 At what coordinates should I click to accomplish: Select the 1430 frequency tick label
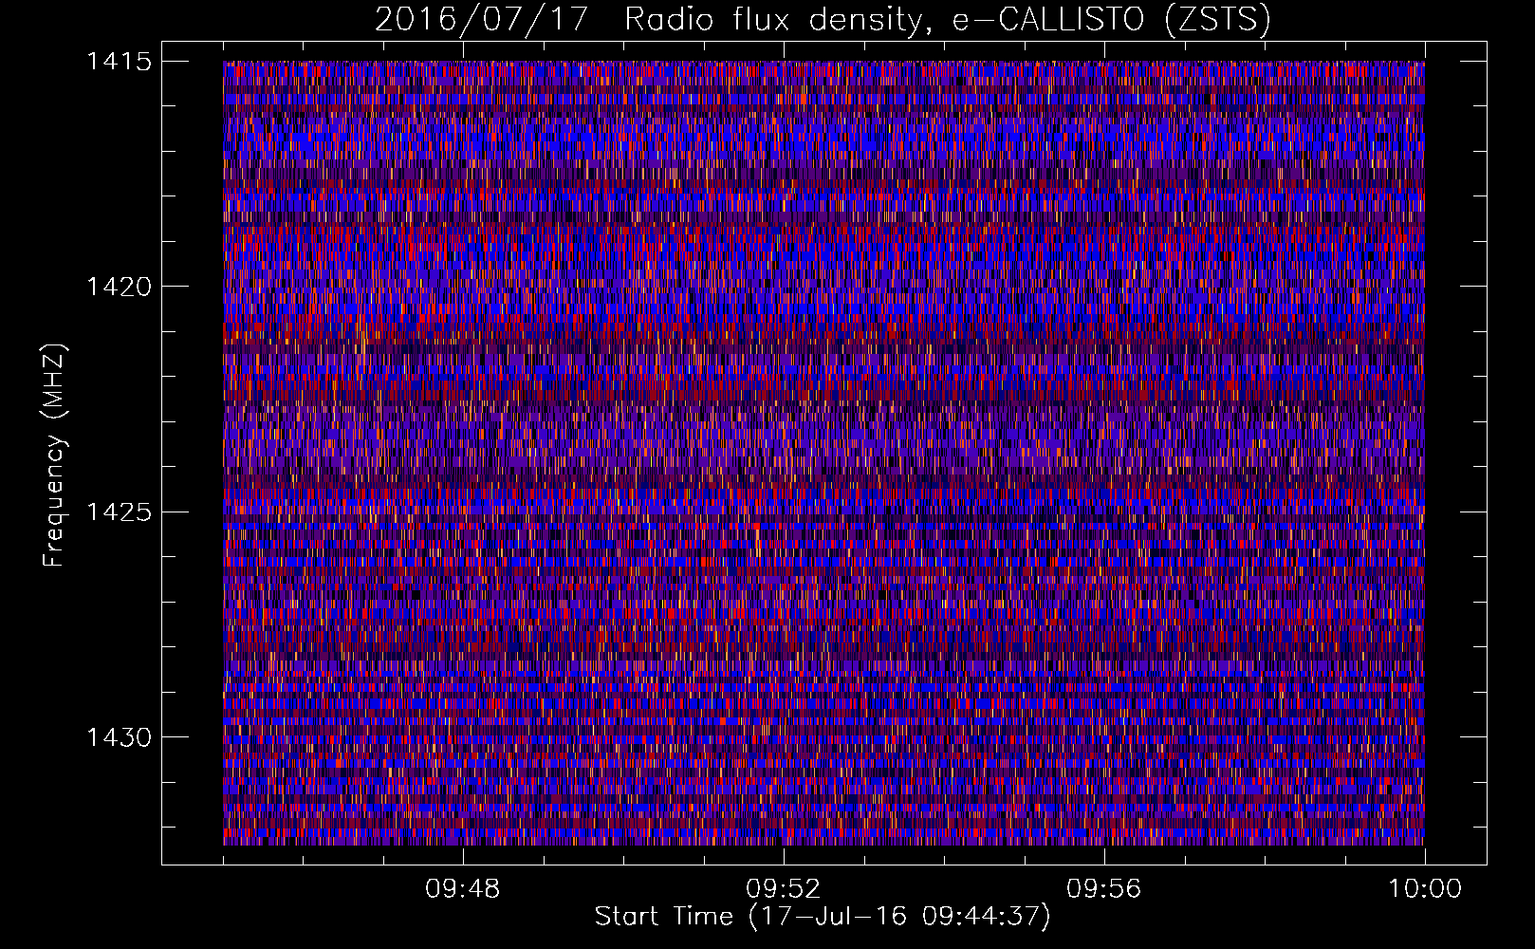coord(119,737)
